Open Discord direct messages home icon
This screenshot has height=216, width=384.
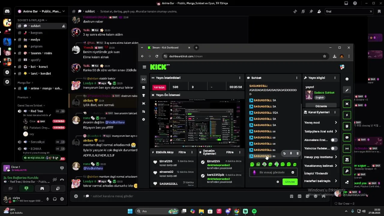pyautogui.click(x=7, y=11)
